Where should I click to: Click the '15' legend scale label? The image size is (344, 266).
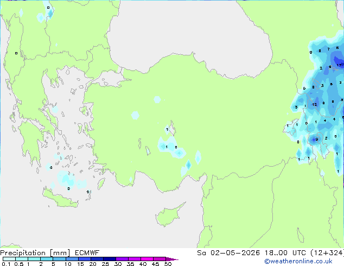click(x=80, y=264)
